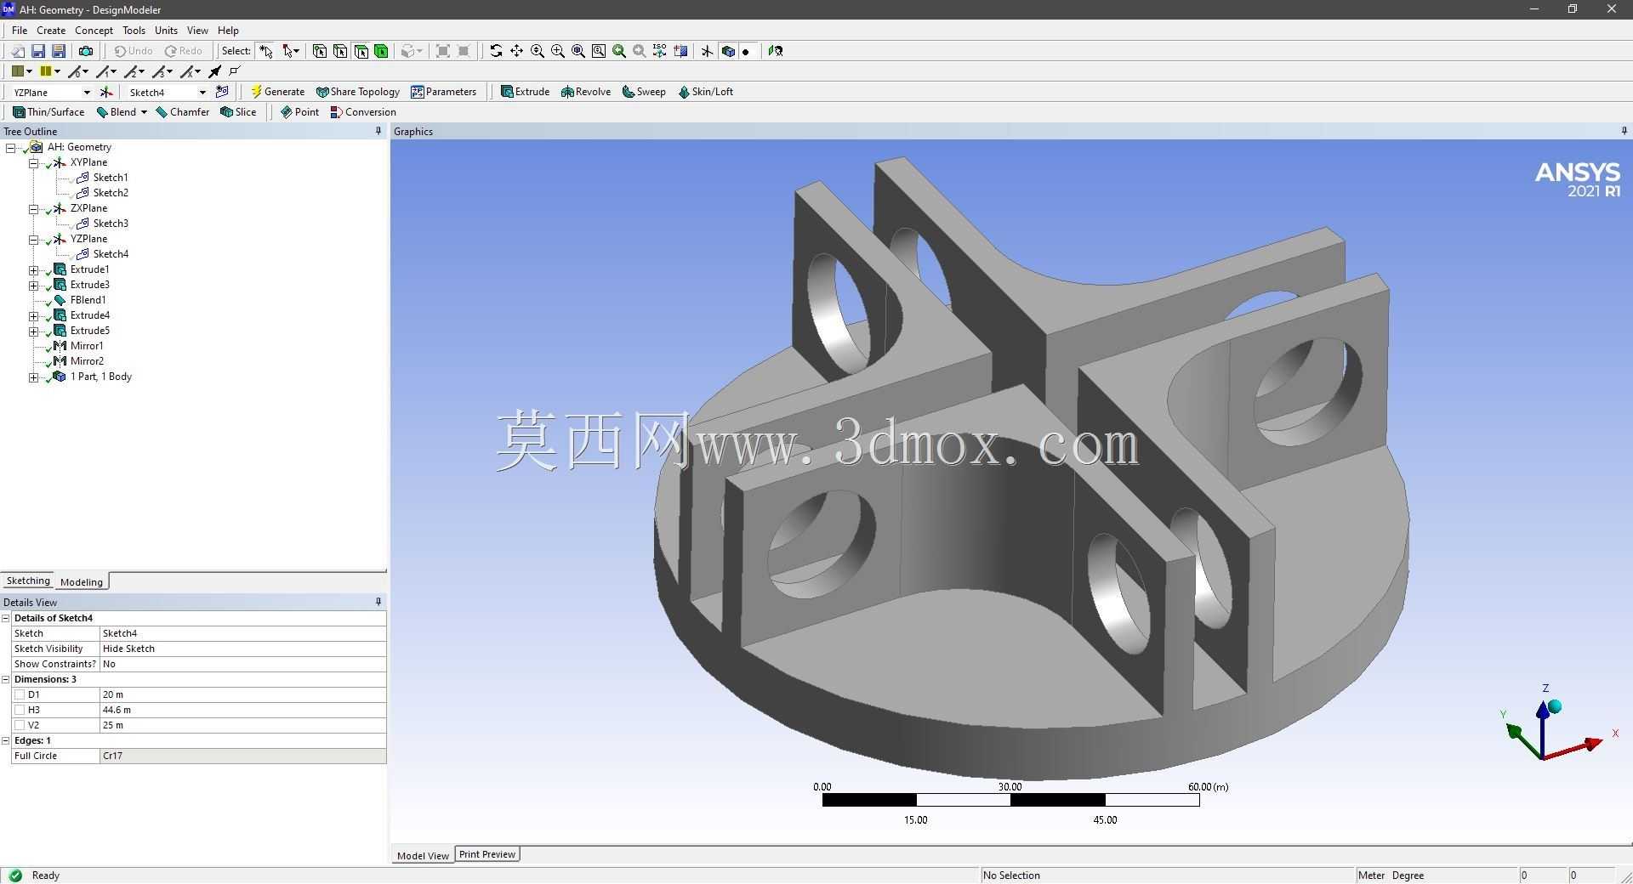Enable the Selection Filter: Faces icon
1633x884 pixels.
click(361, 51)
